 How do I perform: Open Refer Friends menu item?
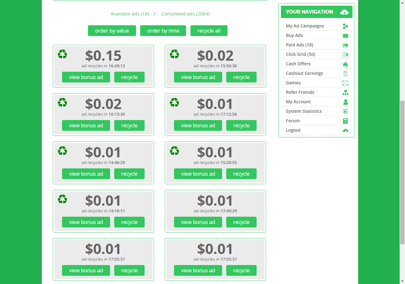300,92
